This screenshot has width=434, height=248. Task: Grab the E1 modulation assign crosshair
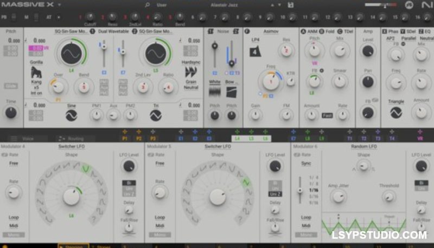[x=181, y=132]
